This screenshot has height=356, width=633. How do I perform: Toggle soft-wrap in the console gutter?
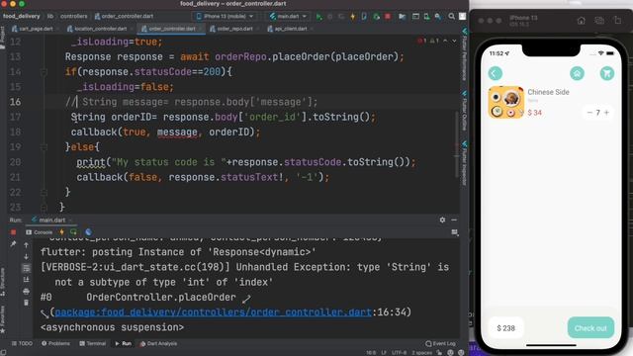[27, 268]
